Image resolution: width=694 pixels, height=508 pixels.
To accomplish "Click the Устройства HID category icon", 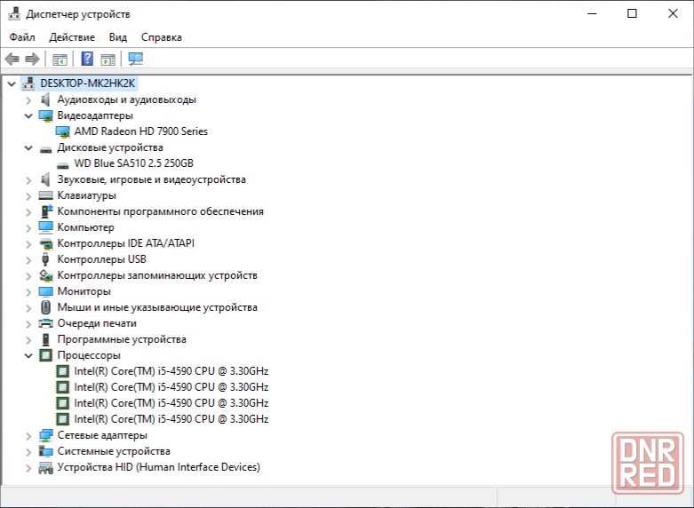I will (45, 468).
